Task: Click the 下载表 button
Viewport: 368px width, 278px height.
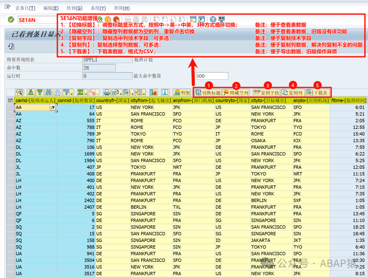Action: [317, 93]
